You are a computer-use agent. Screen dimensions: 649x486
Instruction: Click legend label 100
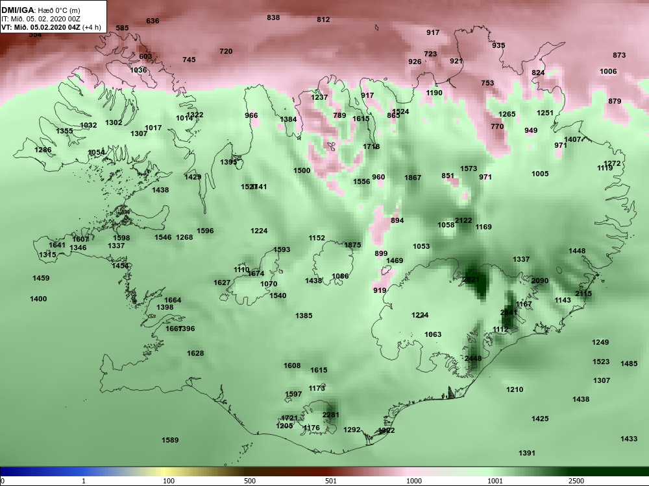pos(169,481)
